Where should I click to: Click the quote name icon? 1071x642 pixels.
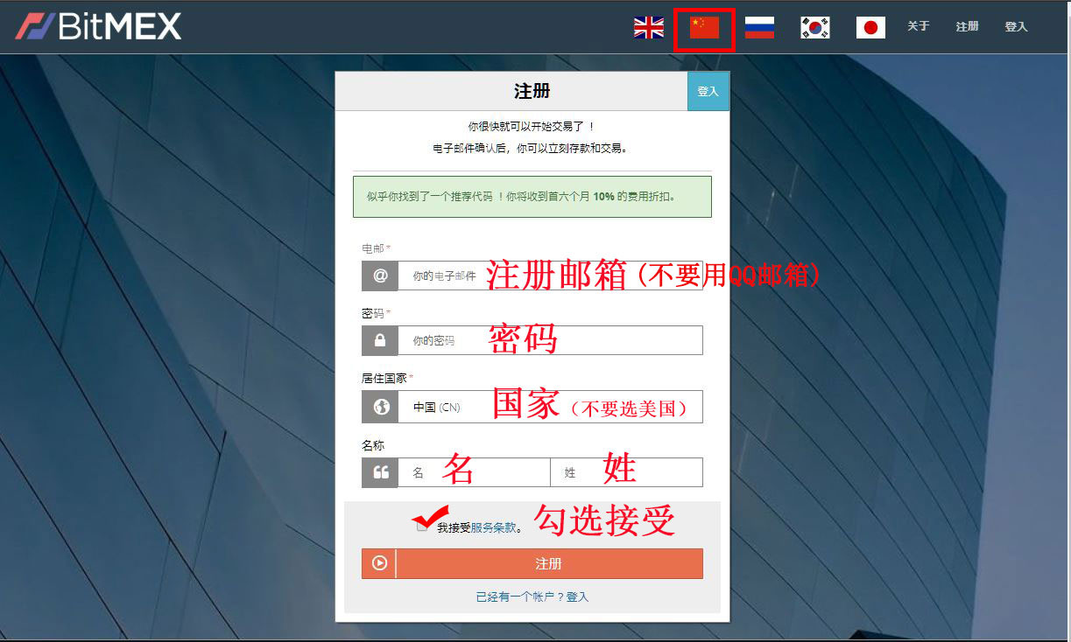380,472
